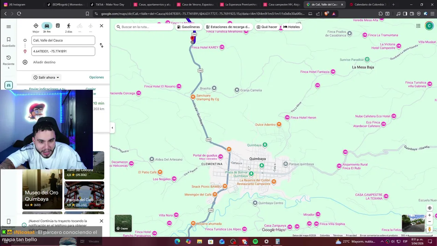Viewport: 437px width, 246px height.
Task: Open the Google account avatar
Action: pos(429,26)
